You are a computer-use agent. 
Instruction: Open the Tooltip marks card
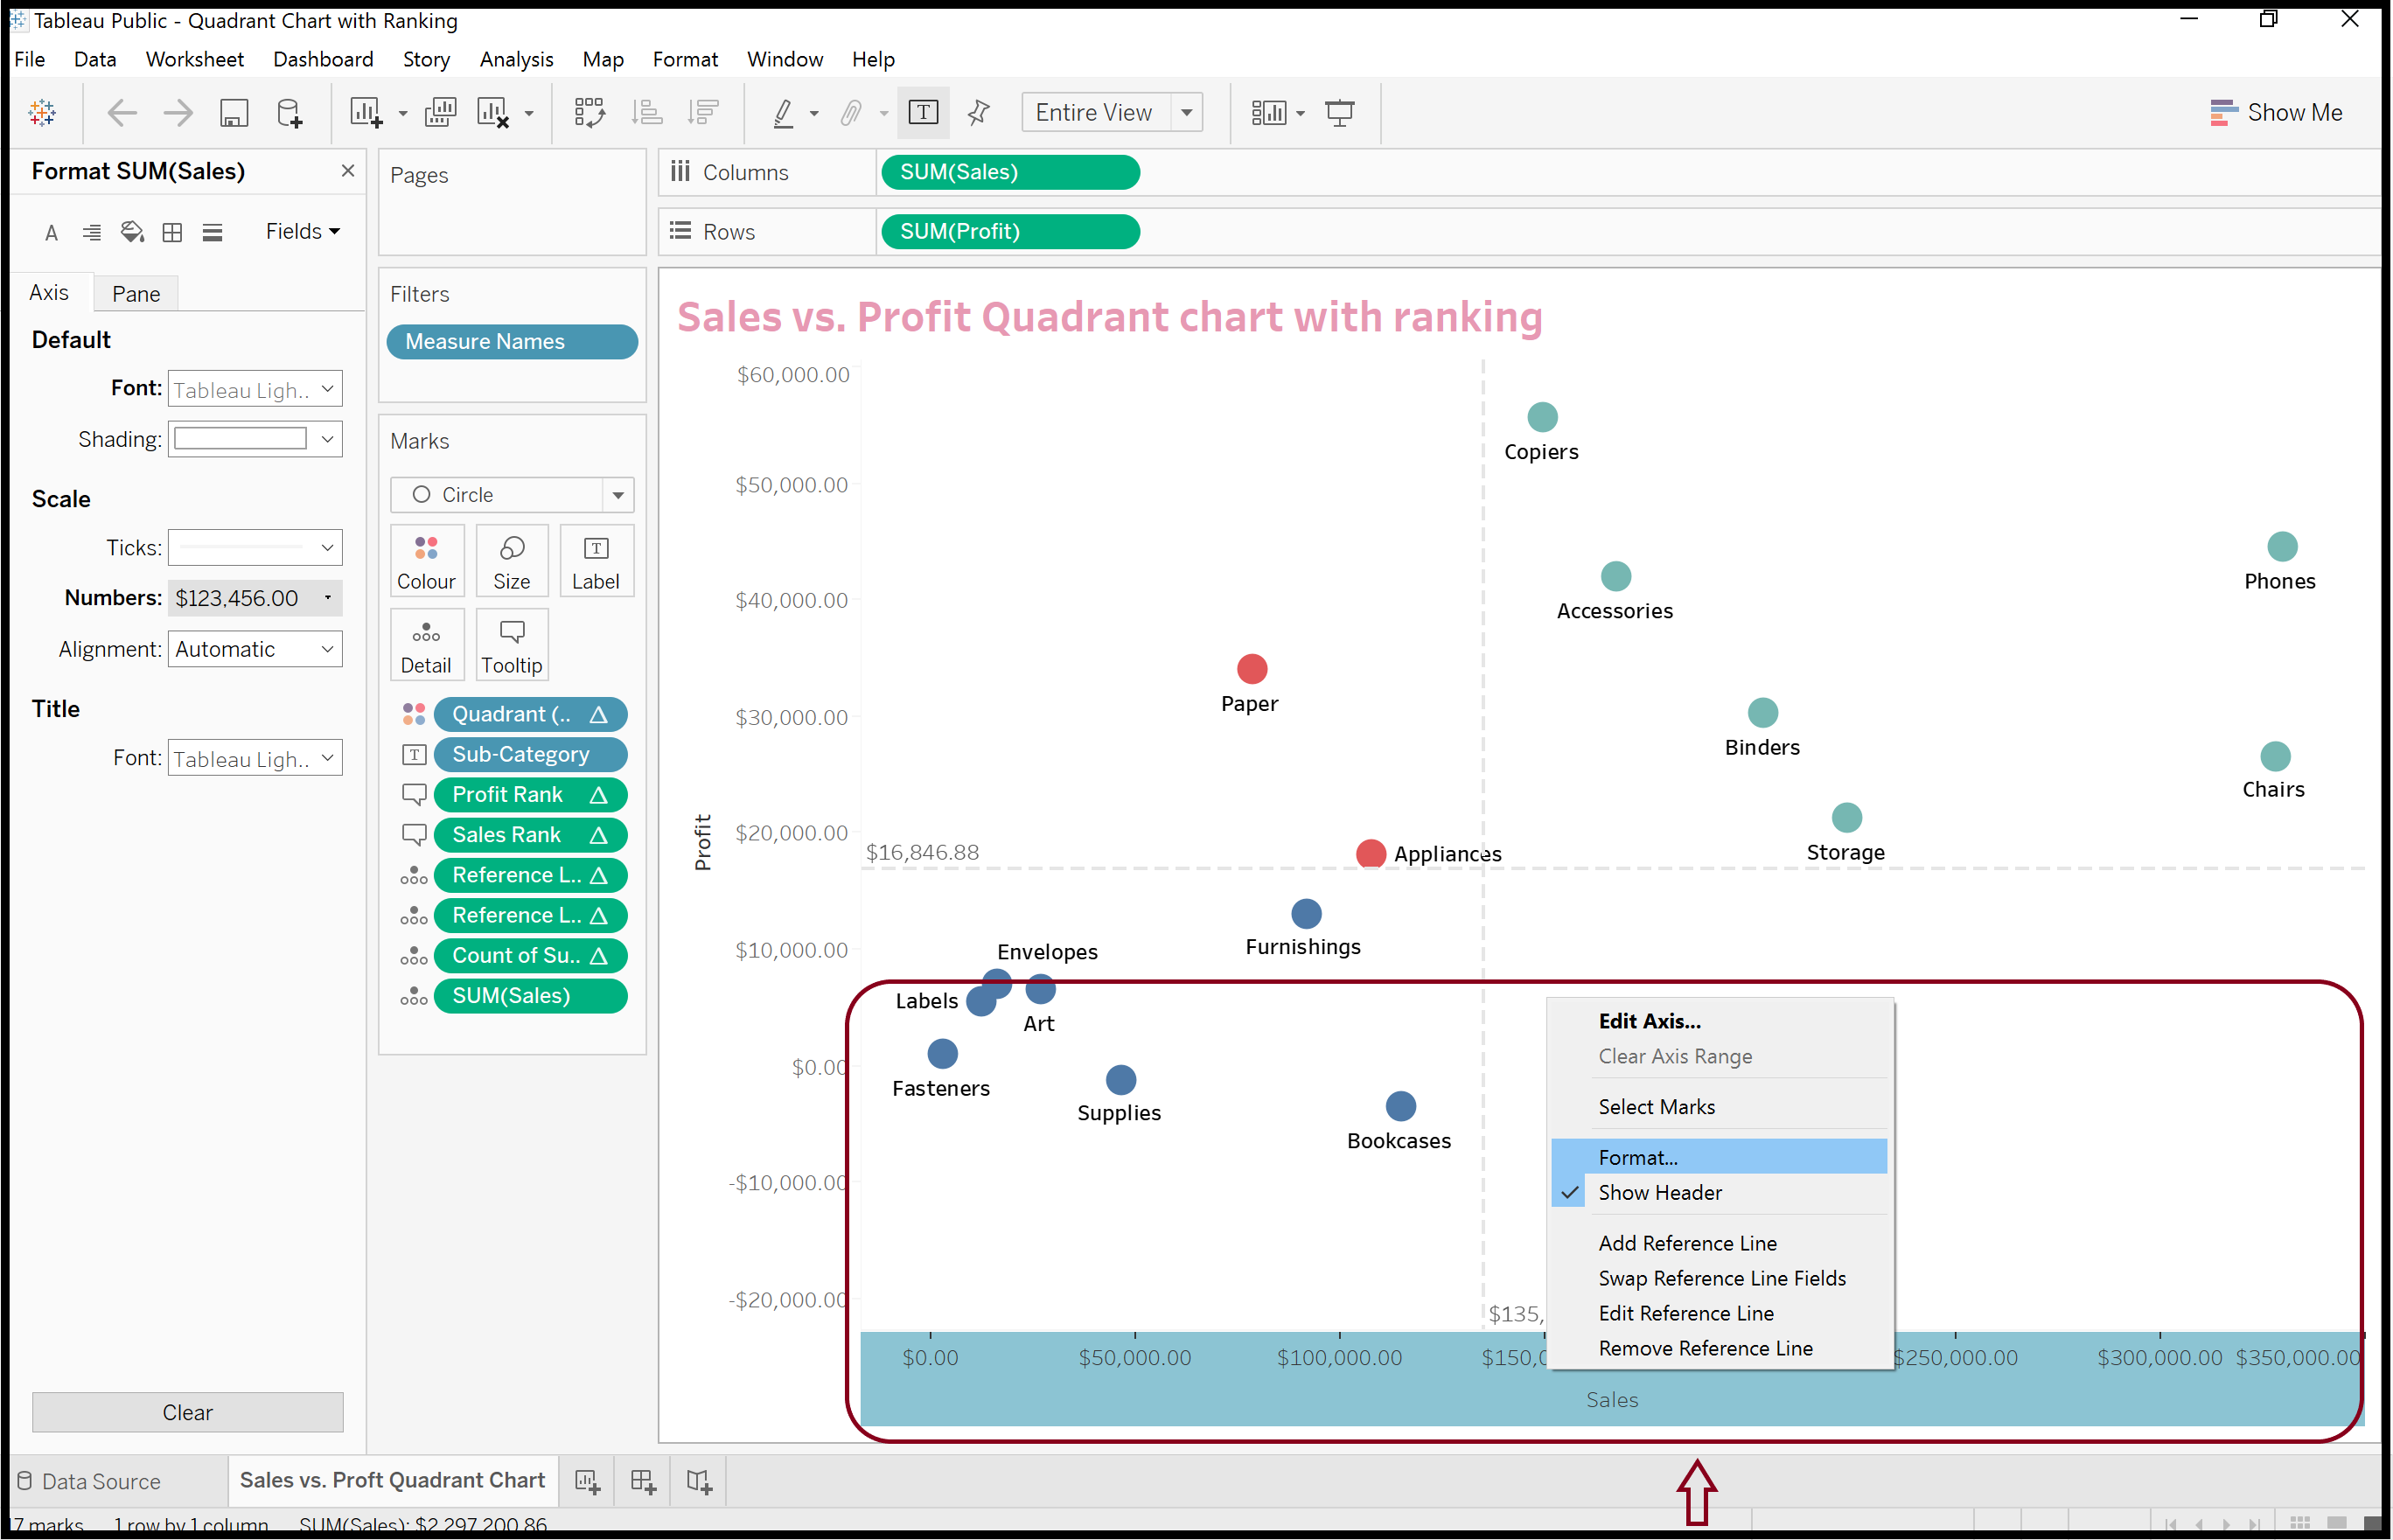point(511,646)
